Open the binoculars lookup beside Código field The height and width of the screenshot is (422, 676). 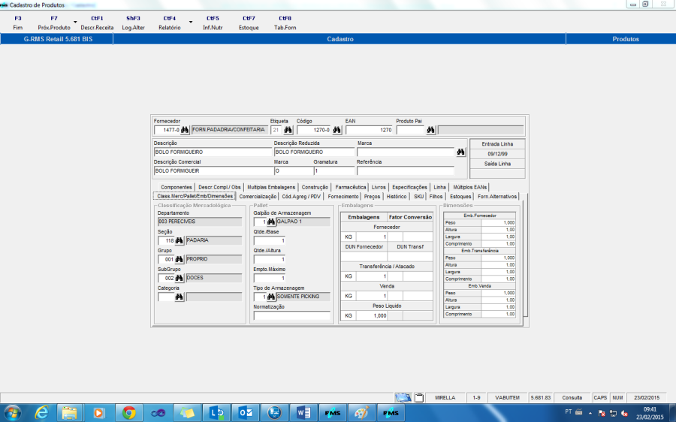pos(336,130)
